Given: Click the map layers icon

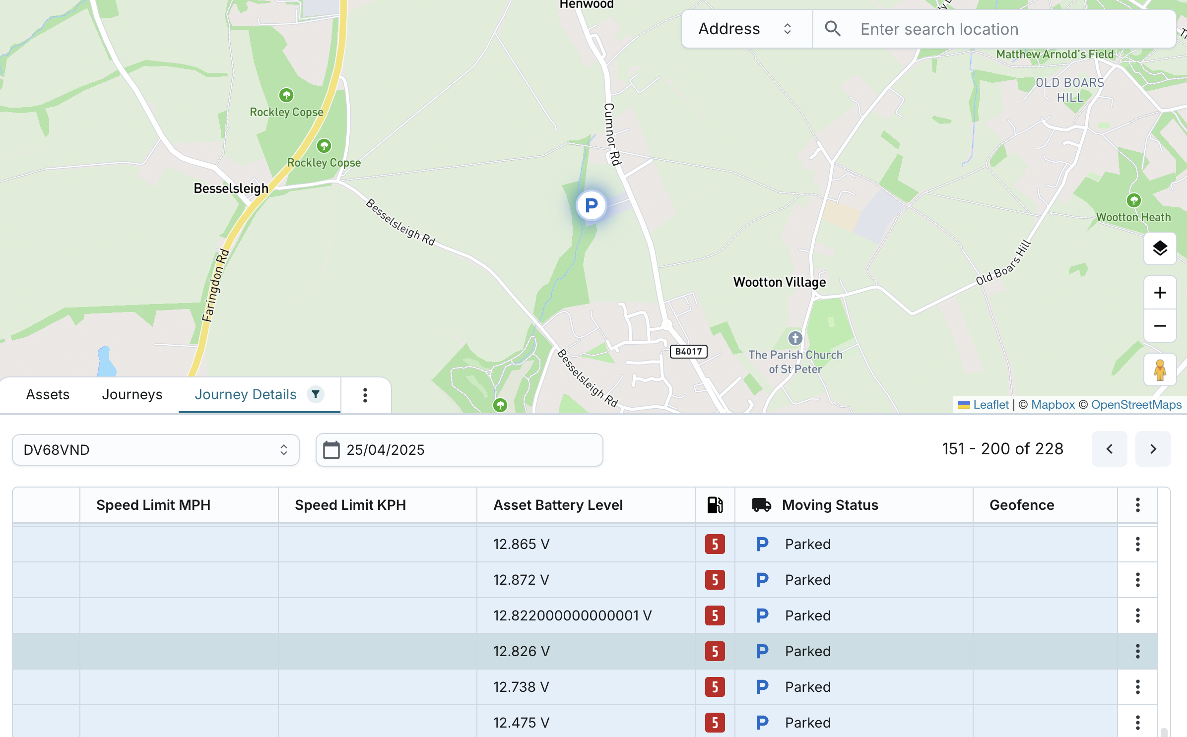Looking at the screenshot, I should pos(1160,248).
